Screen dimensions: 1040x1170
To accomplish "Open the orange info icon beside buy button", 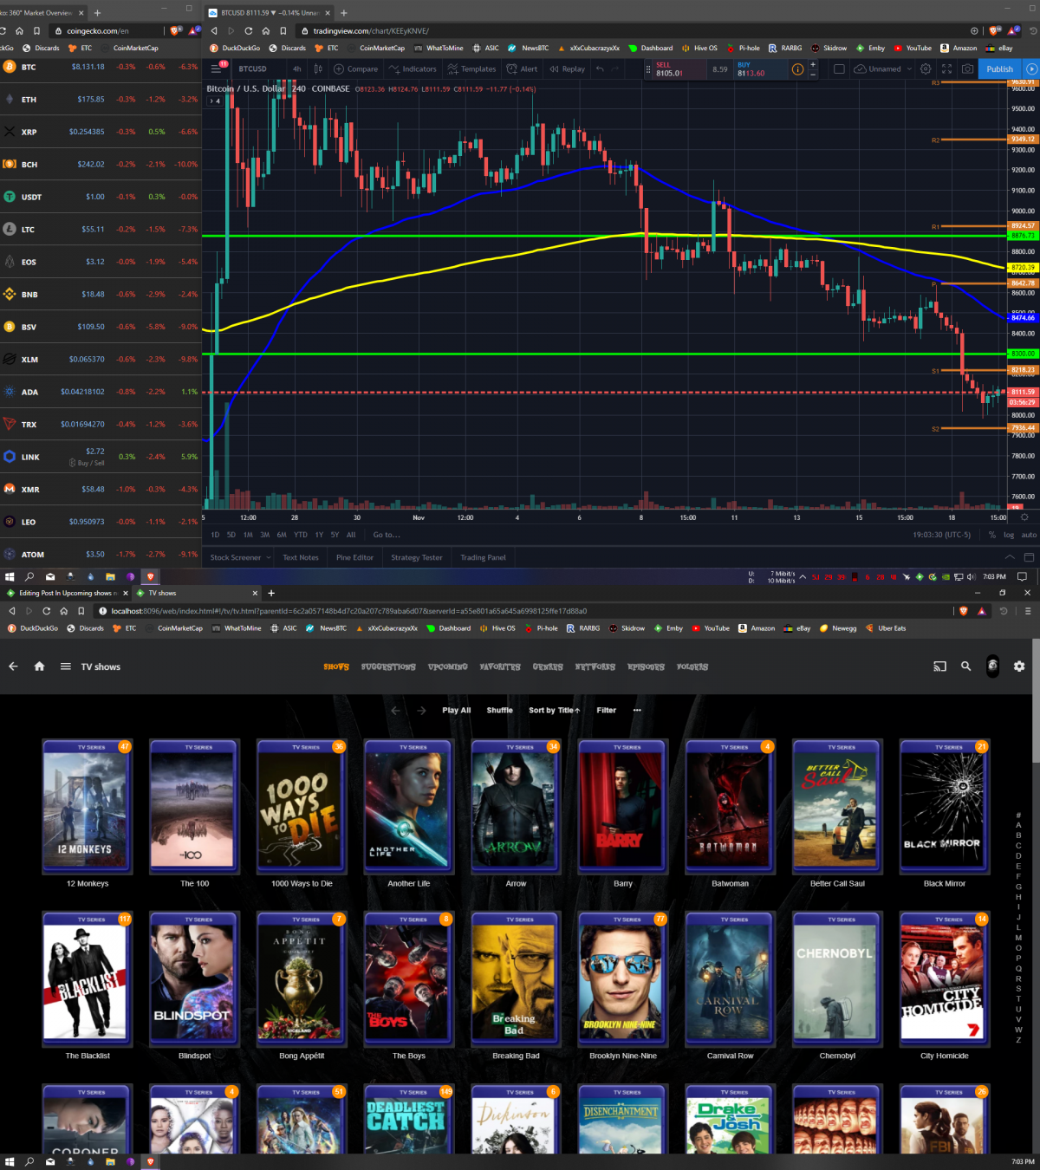I will point(797,68).
